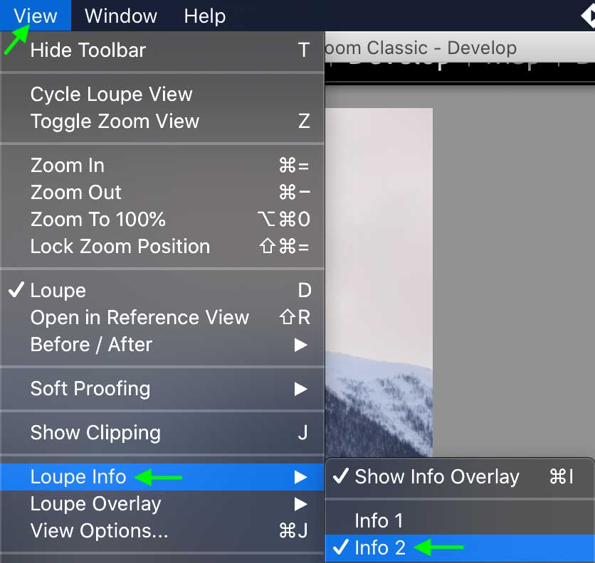Image resolution: width=595 pixels, height=563 pixels.
Task: Choose the Zoom Out menu entry
Action: (x=162, y=192)
